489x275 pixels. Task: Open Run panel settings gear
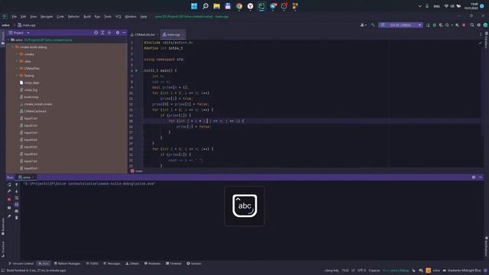pos(474,177)
